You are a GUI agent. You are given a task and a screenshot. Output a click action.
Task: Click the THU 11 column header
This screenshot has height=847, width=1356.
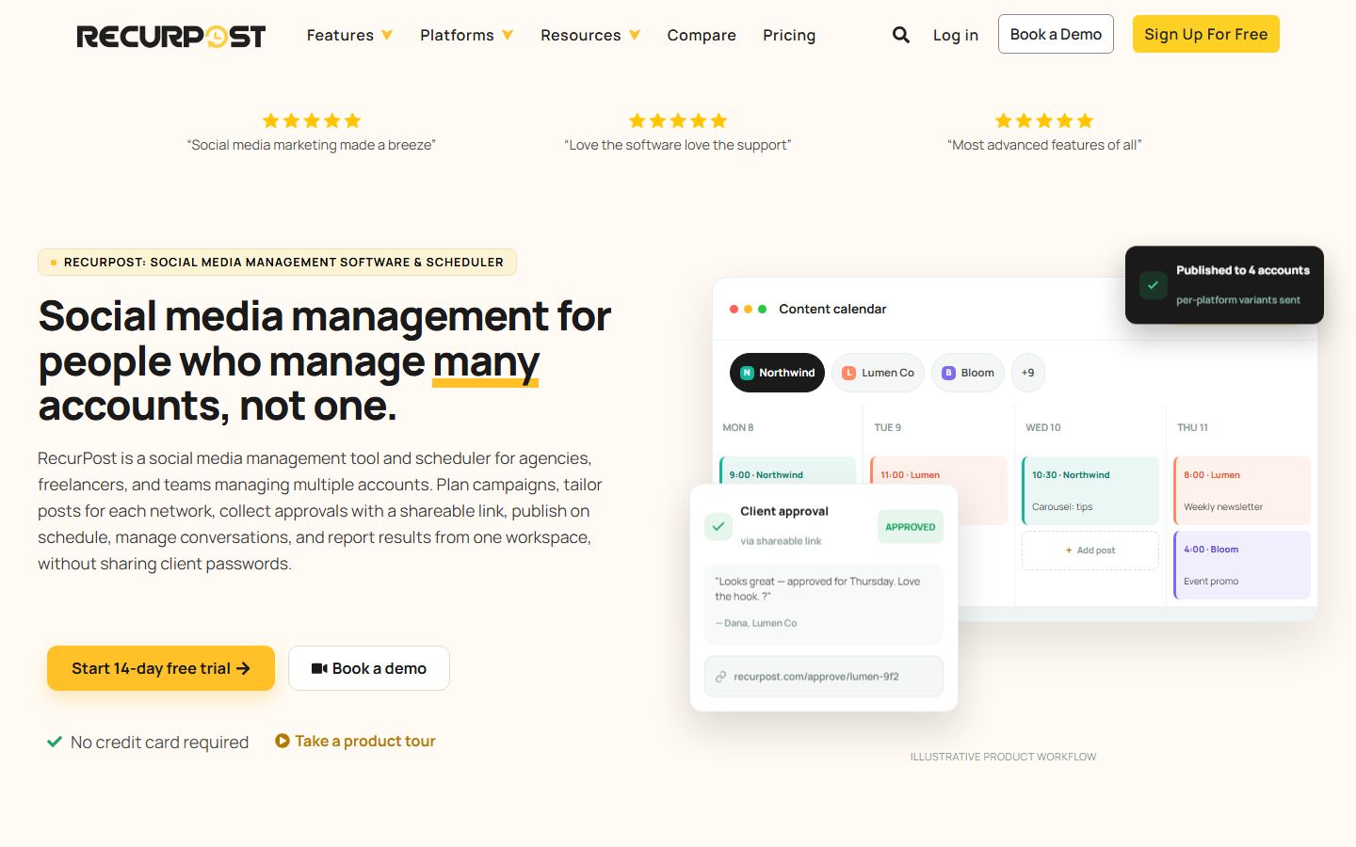(1193, 427)
